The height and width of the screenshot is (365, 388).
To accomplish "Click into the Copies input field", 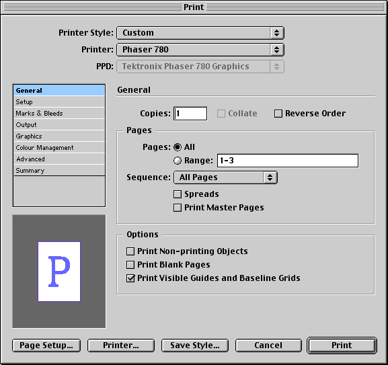I will (x=190, y=114).
